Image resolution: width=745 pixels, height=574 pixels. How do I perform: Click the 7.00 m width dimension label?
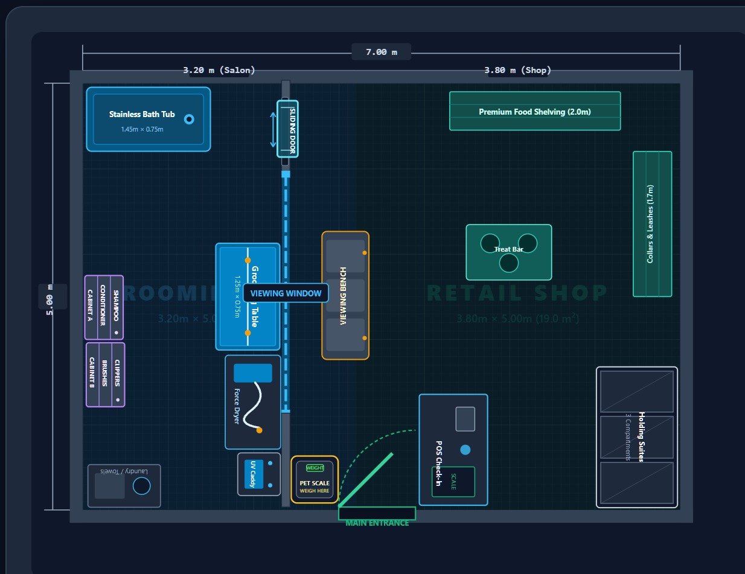[382, 52]
